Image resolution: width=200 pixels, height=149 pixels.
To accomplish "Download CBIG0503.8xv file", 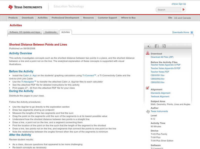I will 157,82.
